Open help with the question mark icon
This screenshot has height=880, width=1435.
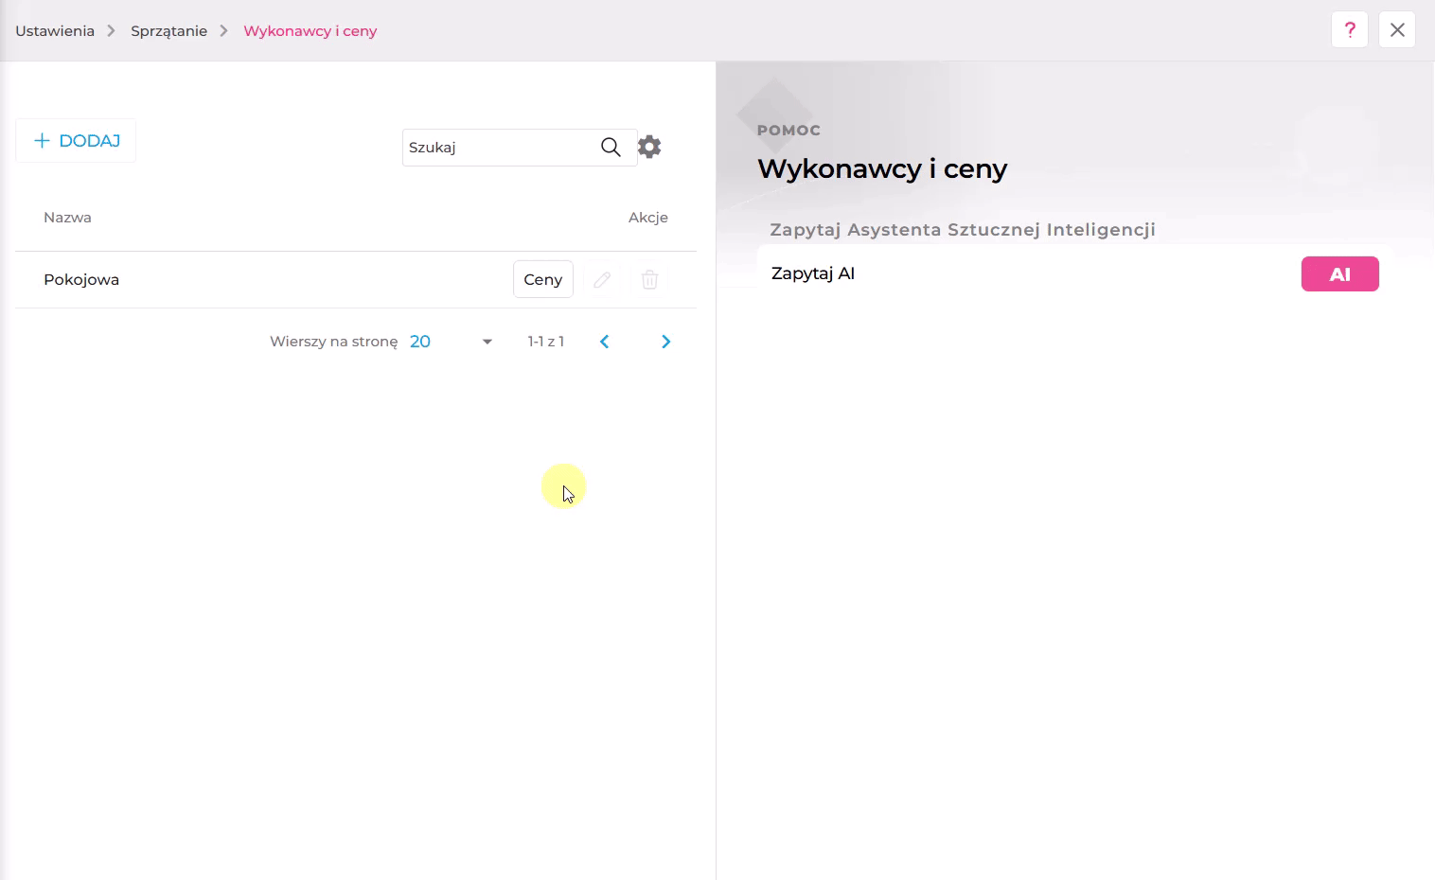(x=1350, y=30)
